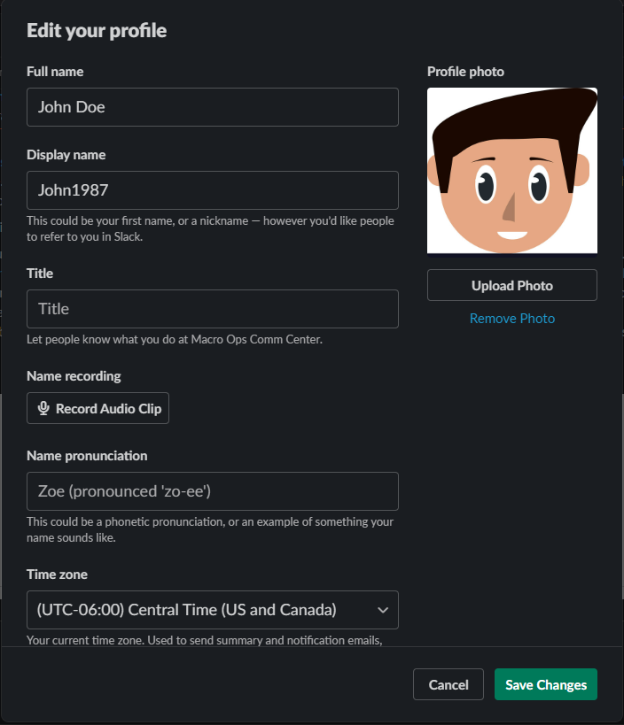Click the Title label above the field
Screen dimensions: 624x725
click(40, 274)
